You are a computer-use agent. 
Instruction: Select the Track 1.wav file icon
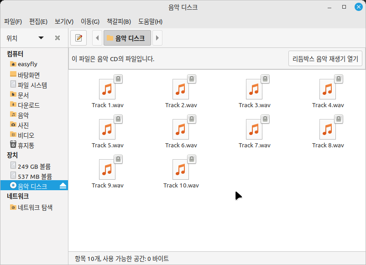coord(107,89)
